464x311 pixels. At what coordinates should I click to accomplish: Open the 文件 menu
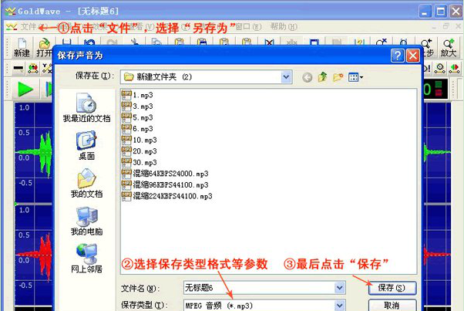[x=29, y=27]
